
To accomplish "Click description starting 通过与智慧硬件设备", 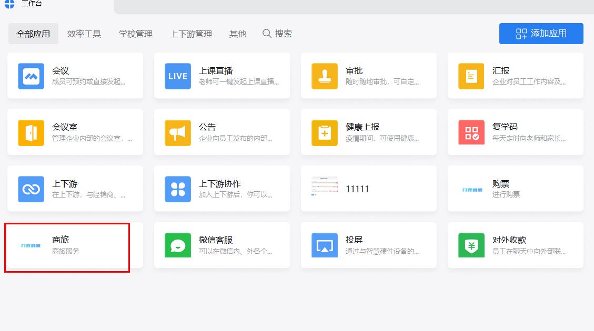I will (x=382, y=251).
